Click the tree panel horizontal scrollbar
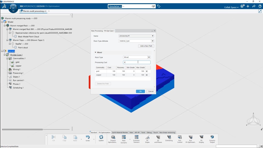The image size is (263, 148). click(22, 129)
